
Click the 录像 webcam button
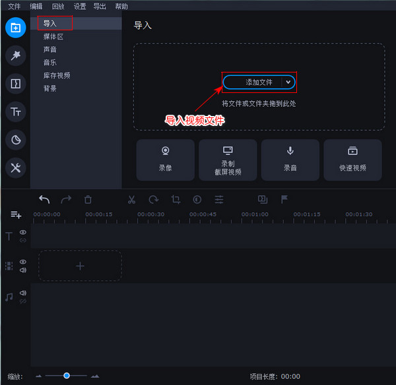[166, 160]
